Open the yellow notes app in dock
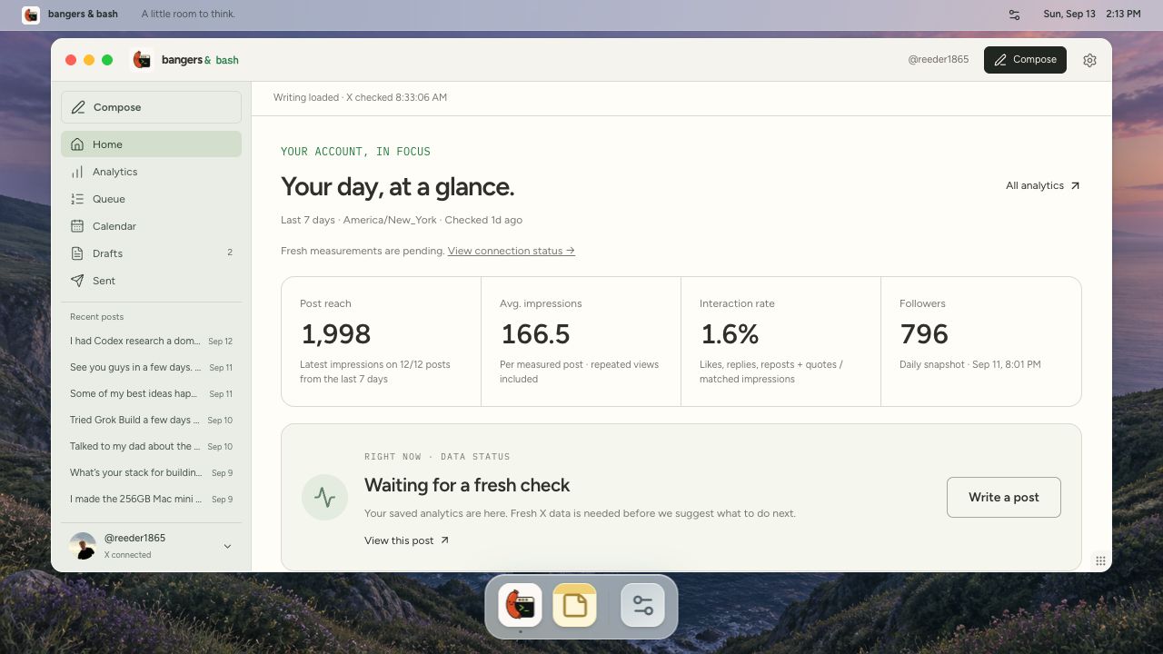Viewport: 1163px width, 654px height. click(x=575, y=606)
